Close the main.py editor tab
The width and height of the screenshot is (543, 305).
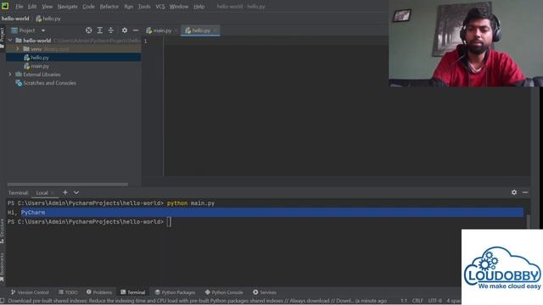(x=176, y=30)
